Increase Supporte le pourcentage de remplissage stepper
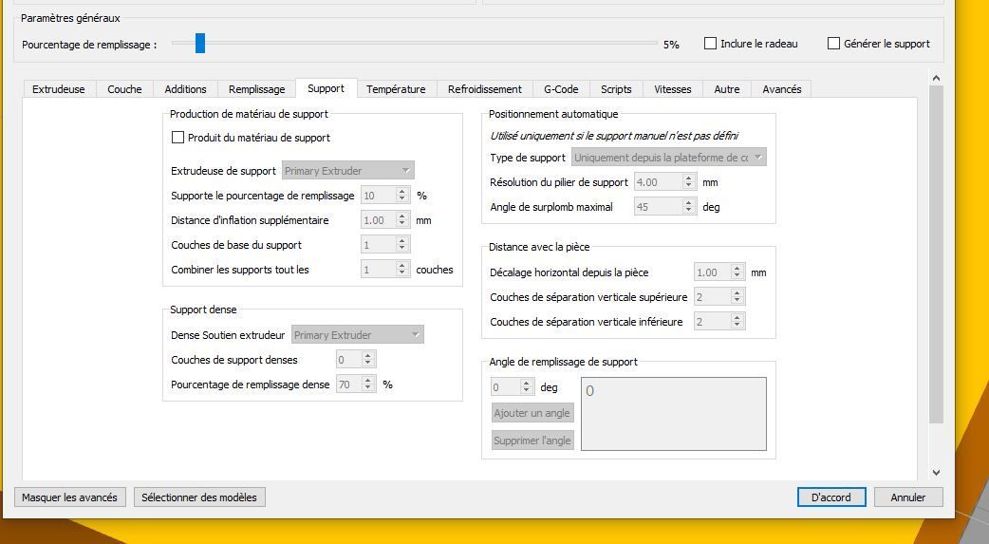 402,191
